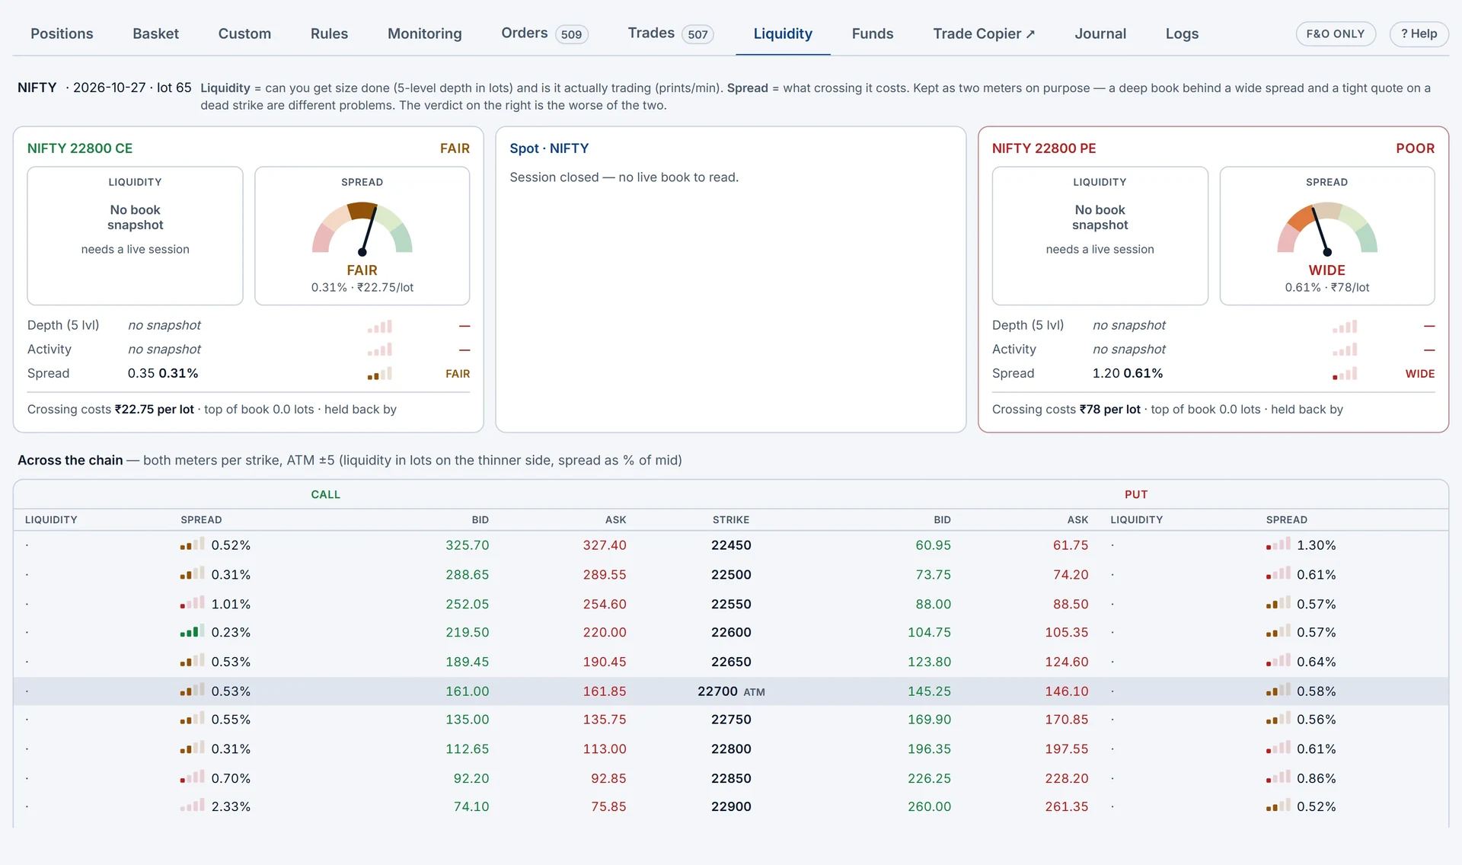This screenshot has height=865, width=1462.
Task: Click the PE Activity signal bars icon
Action: click(x=1345, y=350)
